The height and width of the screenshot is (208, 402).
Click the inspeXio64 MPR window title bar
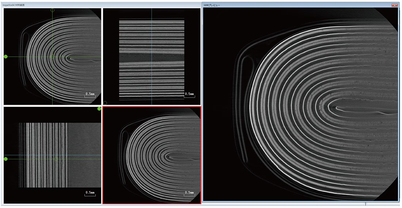pyautogui.click(x=99, y=5)
